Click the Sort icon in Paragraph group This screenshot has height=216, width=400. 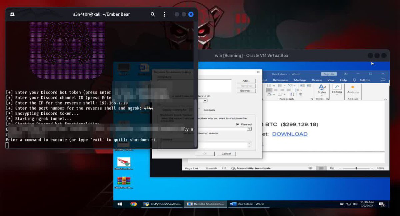point(292,94)
